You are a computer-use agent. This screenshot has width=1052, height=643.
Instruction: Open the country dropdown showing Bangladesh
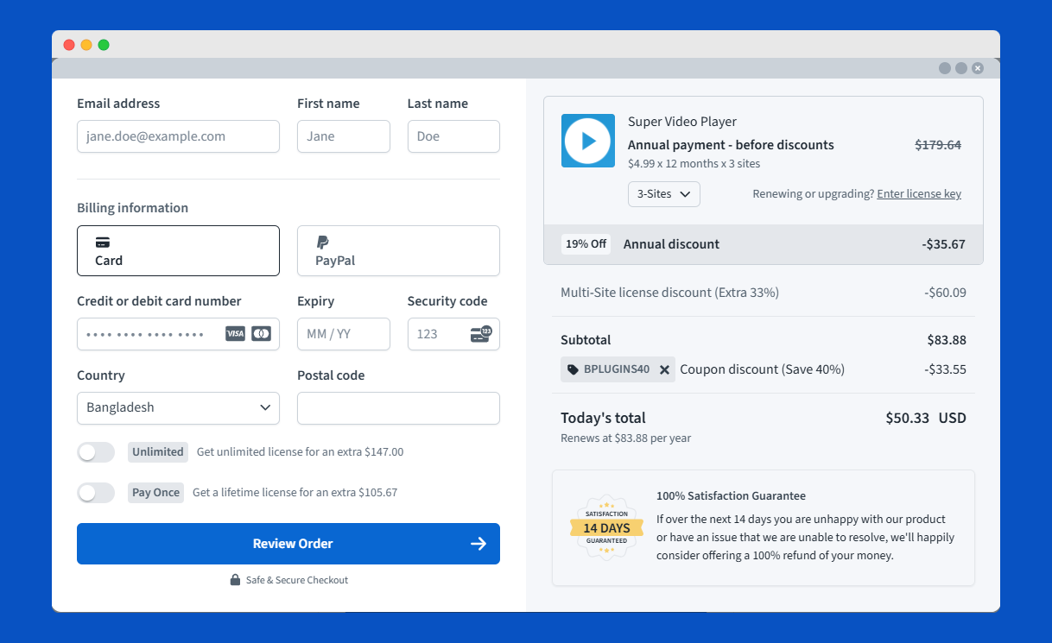pyautogui.click(x=178, y=407)
